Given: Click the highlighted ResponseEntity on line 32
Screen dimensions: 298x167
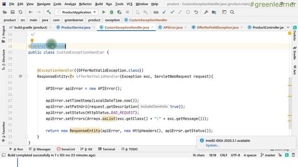Looking at the screenshot, I should (85, 131).
